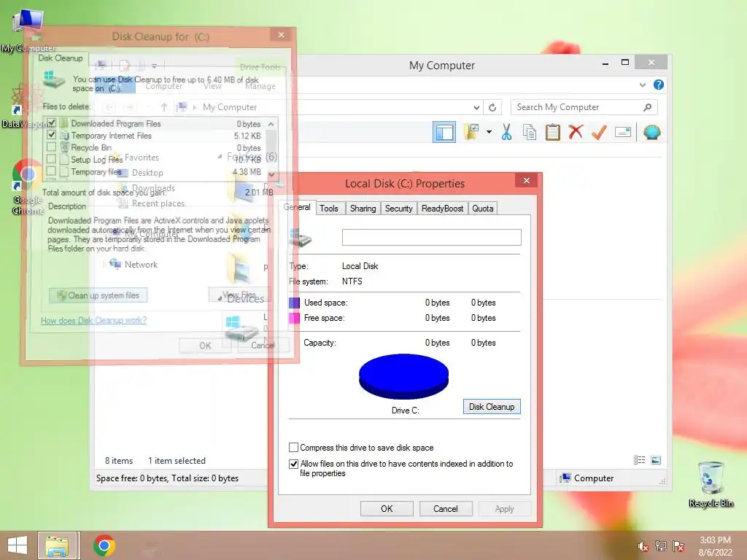Switch to the Tools tab
Screen dimensions: 747x560
coord(329,208)
